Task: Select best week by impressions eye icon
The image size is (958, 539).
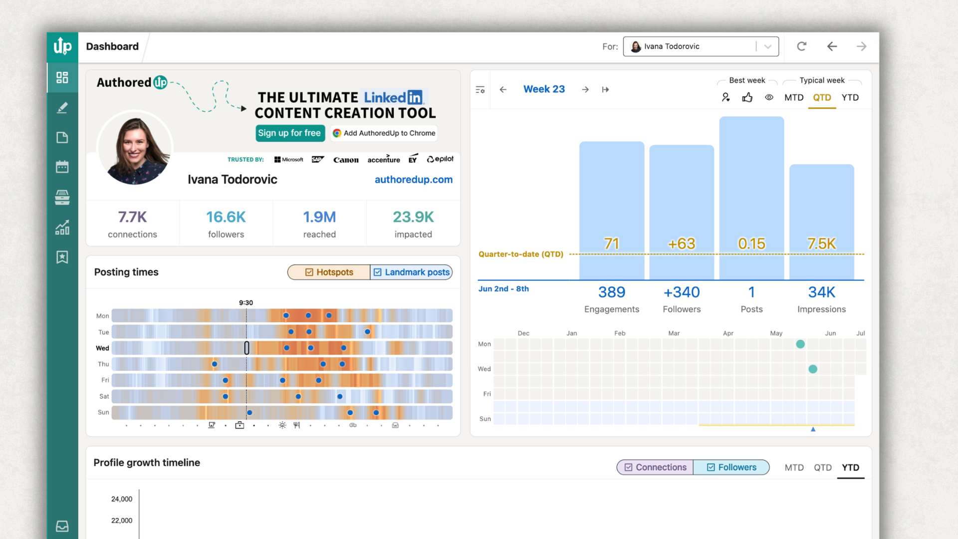Action: [x=769, y=97]
